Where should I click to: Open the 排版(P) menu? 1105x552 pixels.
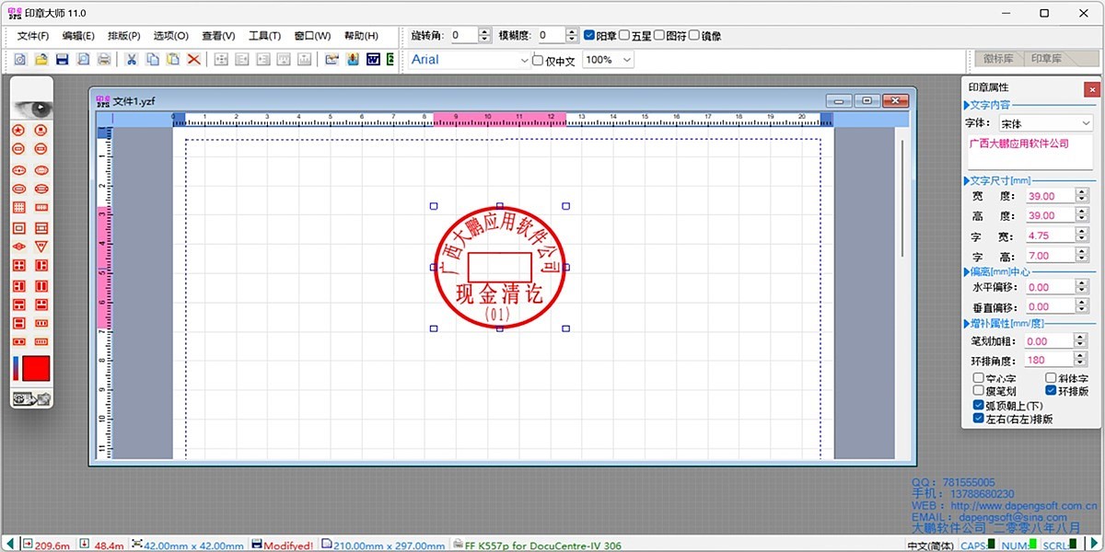click(x=123, y=36)
